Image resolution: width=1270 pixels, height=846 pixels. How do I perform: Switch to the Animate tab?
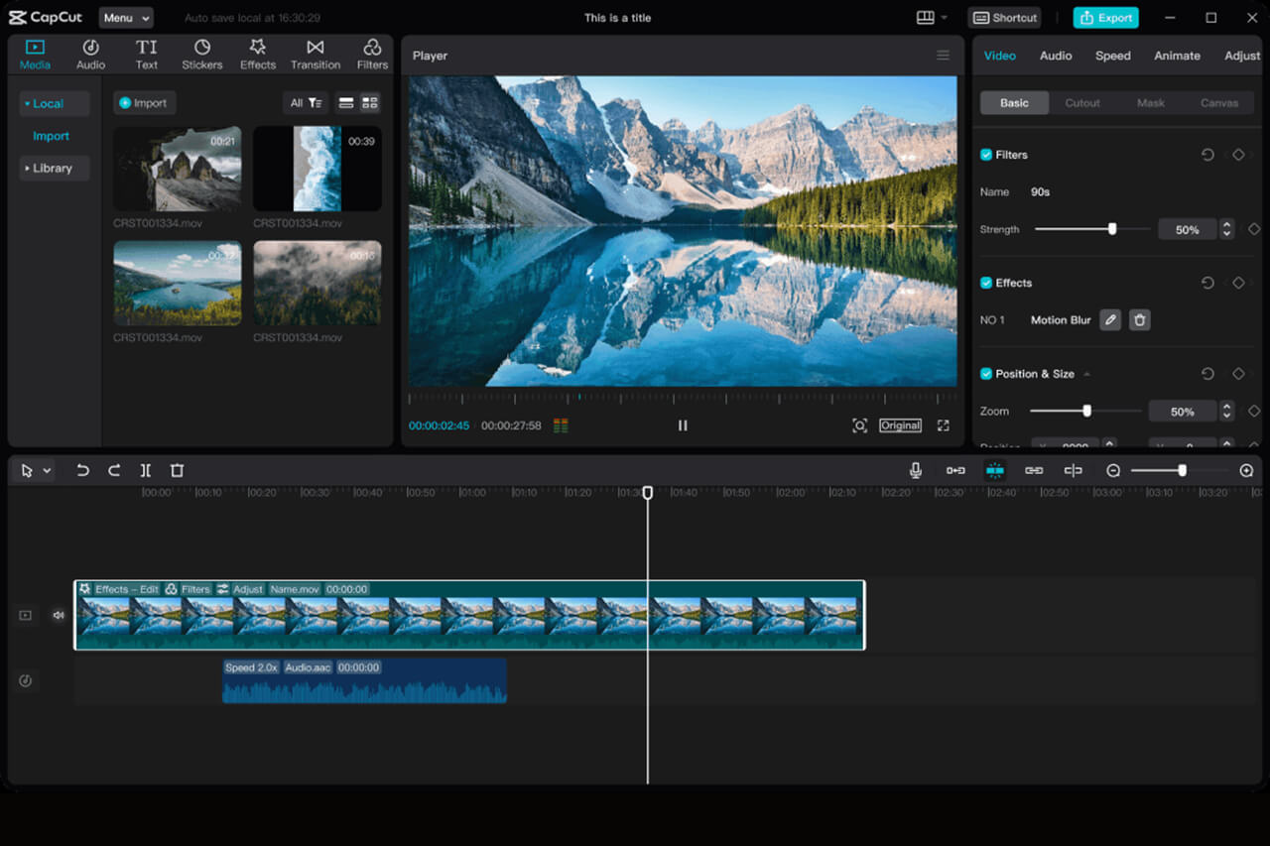coord(1177,56)
